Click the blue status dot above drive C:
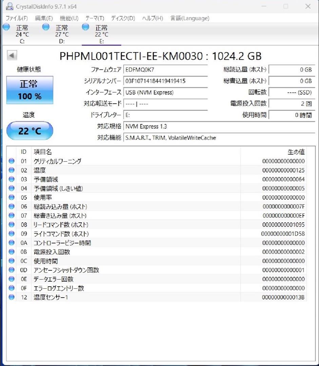 [x=6, y=27]
